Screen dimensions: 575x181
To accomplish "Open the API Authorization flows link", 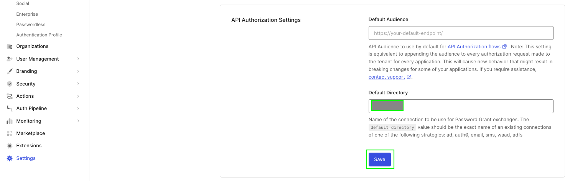I will (474, 46).
